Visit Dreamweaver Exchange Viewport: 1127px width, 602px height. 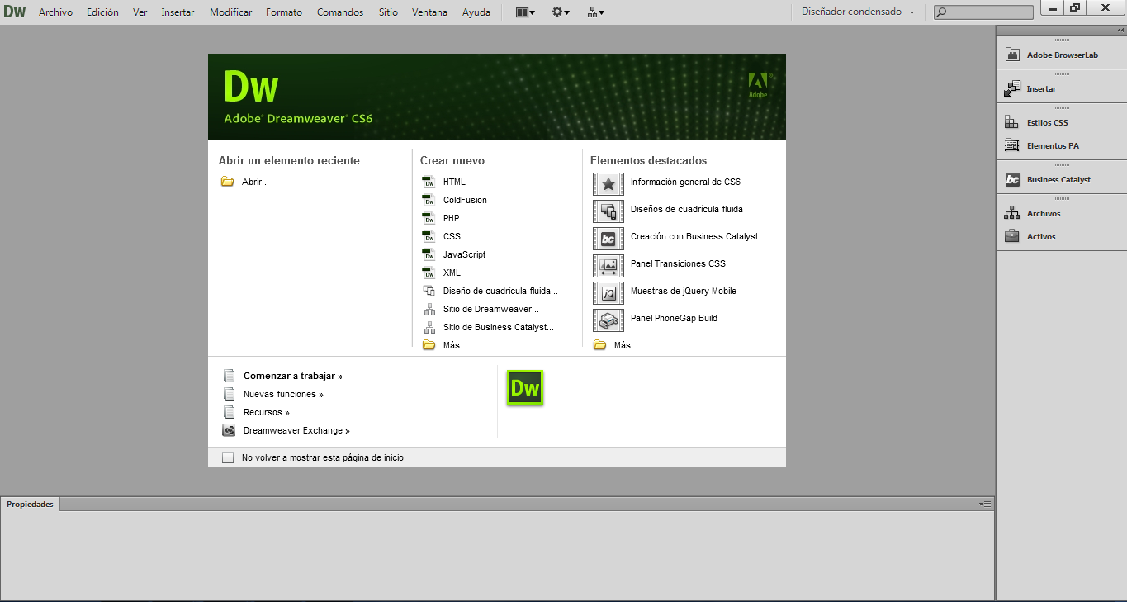click(295, 430)
